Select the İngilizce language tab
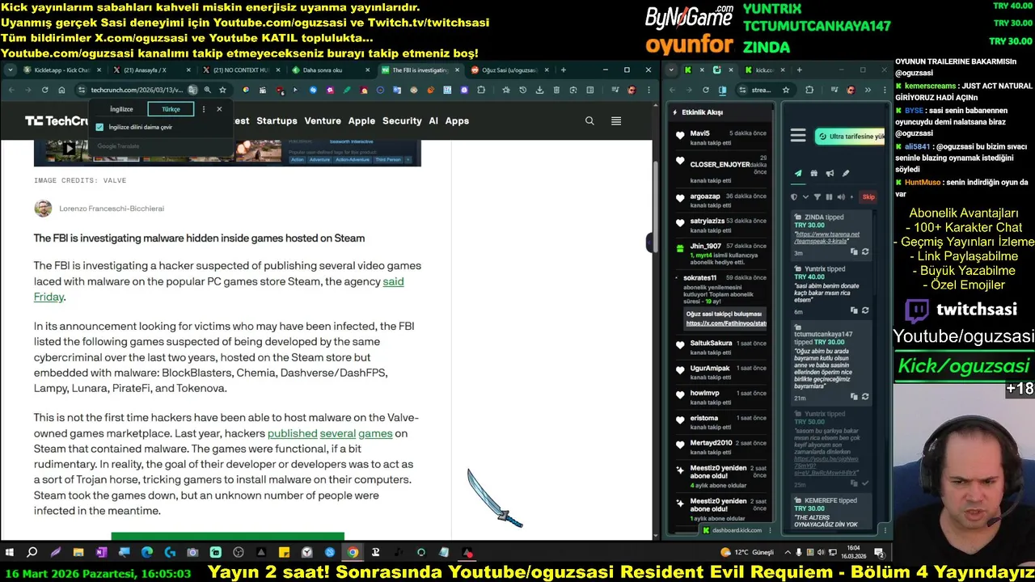1035x582 pixels. [121, 109]
